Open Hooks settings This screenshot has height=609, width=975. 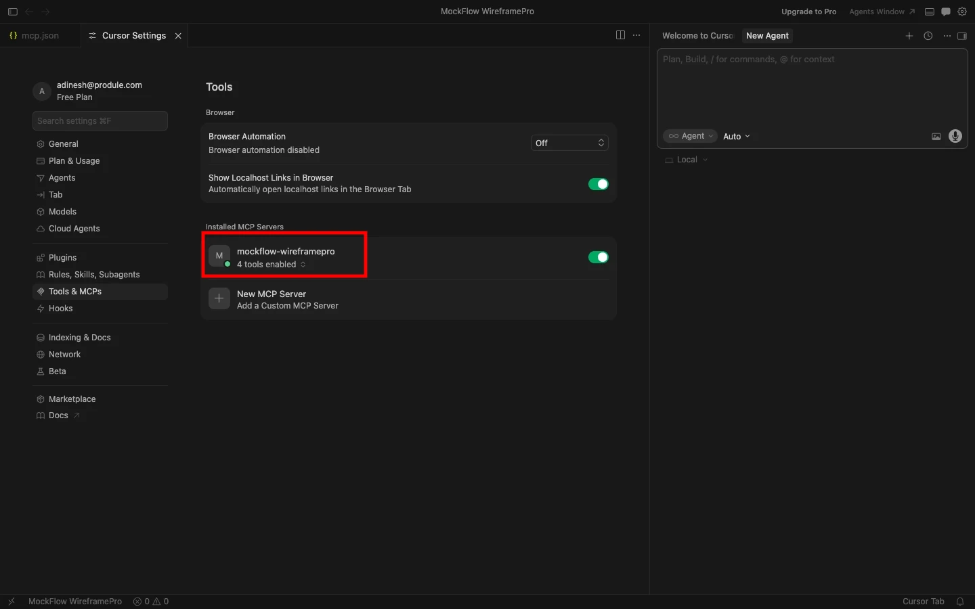click(x=100, y=309)
